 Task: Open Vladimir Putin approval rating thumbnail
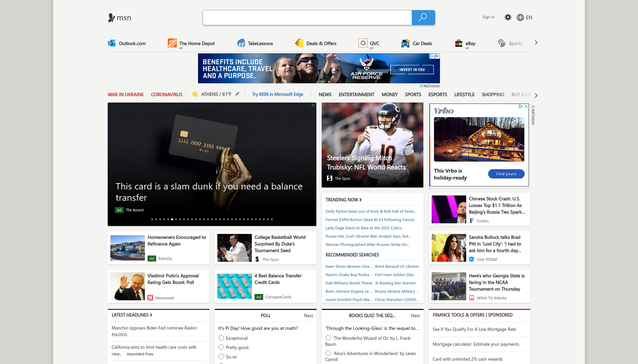point(128,286)
